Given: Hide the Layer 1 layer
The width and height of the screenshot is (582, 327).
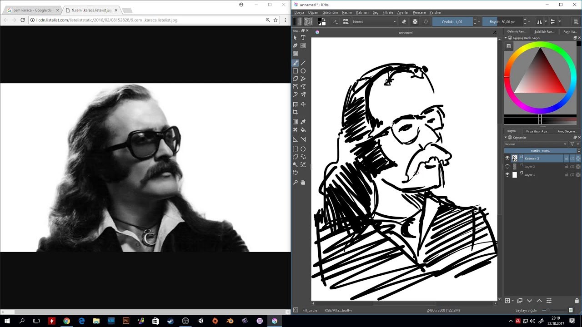Looking at the screenshot, I should click(x=507, y=174).
